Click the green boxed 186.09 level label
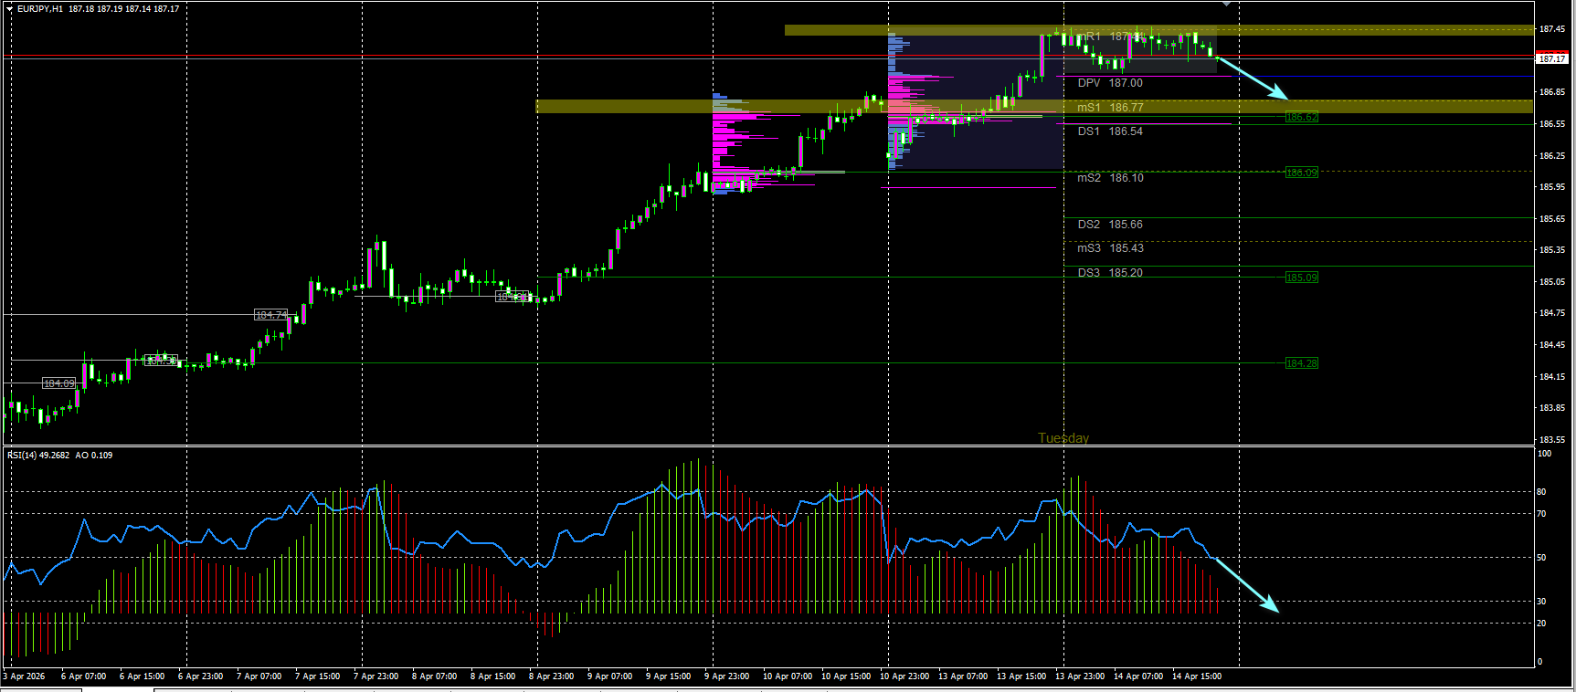 coord(1302,173)
